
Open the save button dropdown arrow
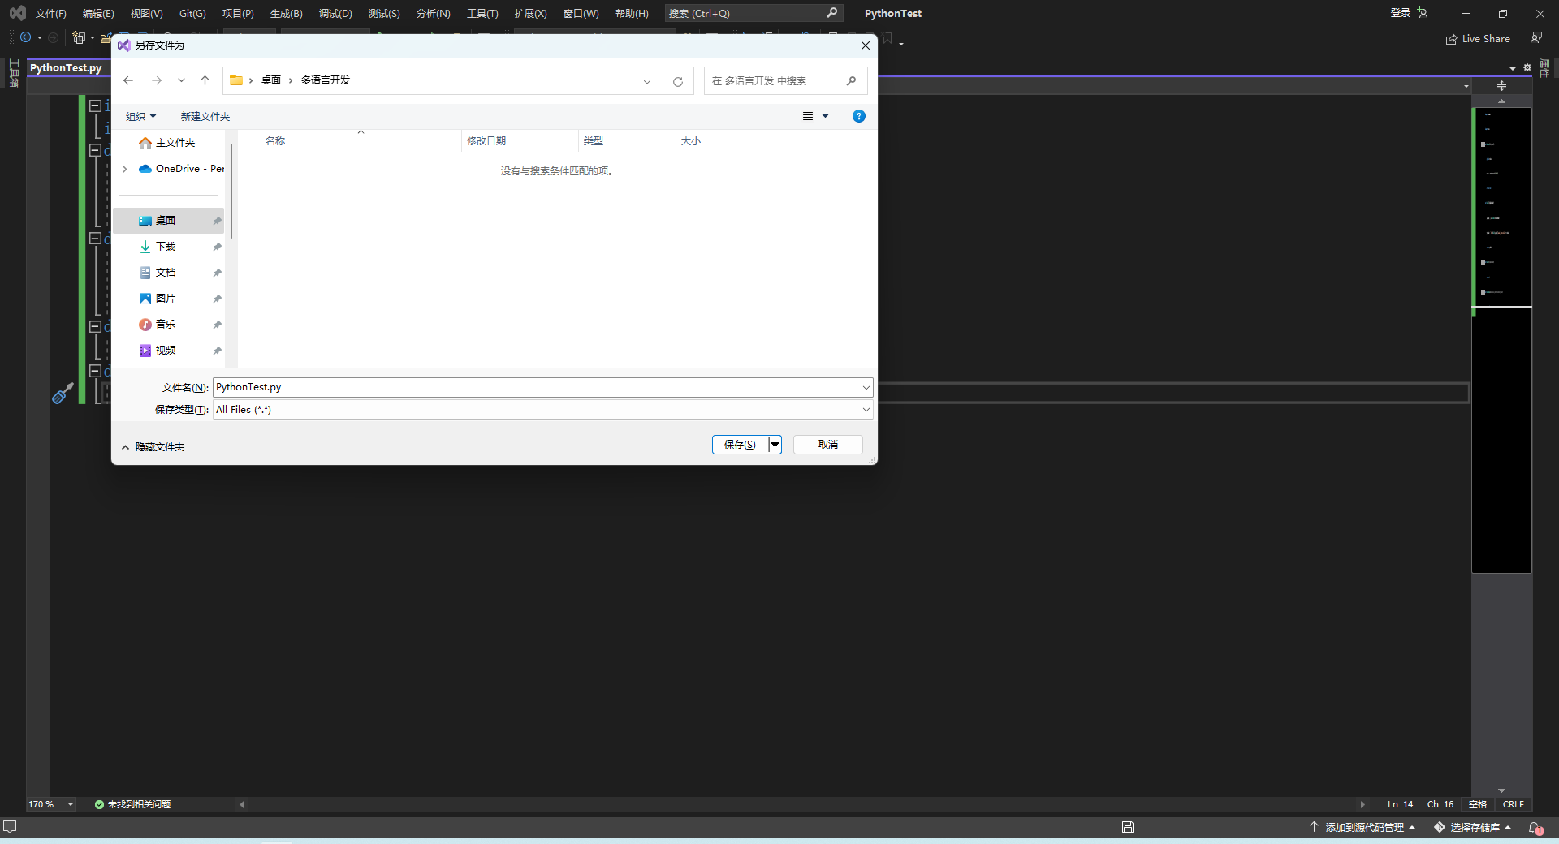[x=775, y=445]
